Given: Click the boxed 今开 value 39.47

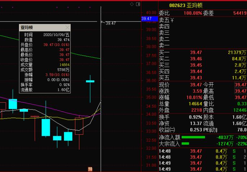Looking at the screenshot, I should tap(241, 85).
